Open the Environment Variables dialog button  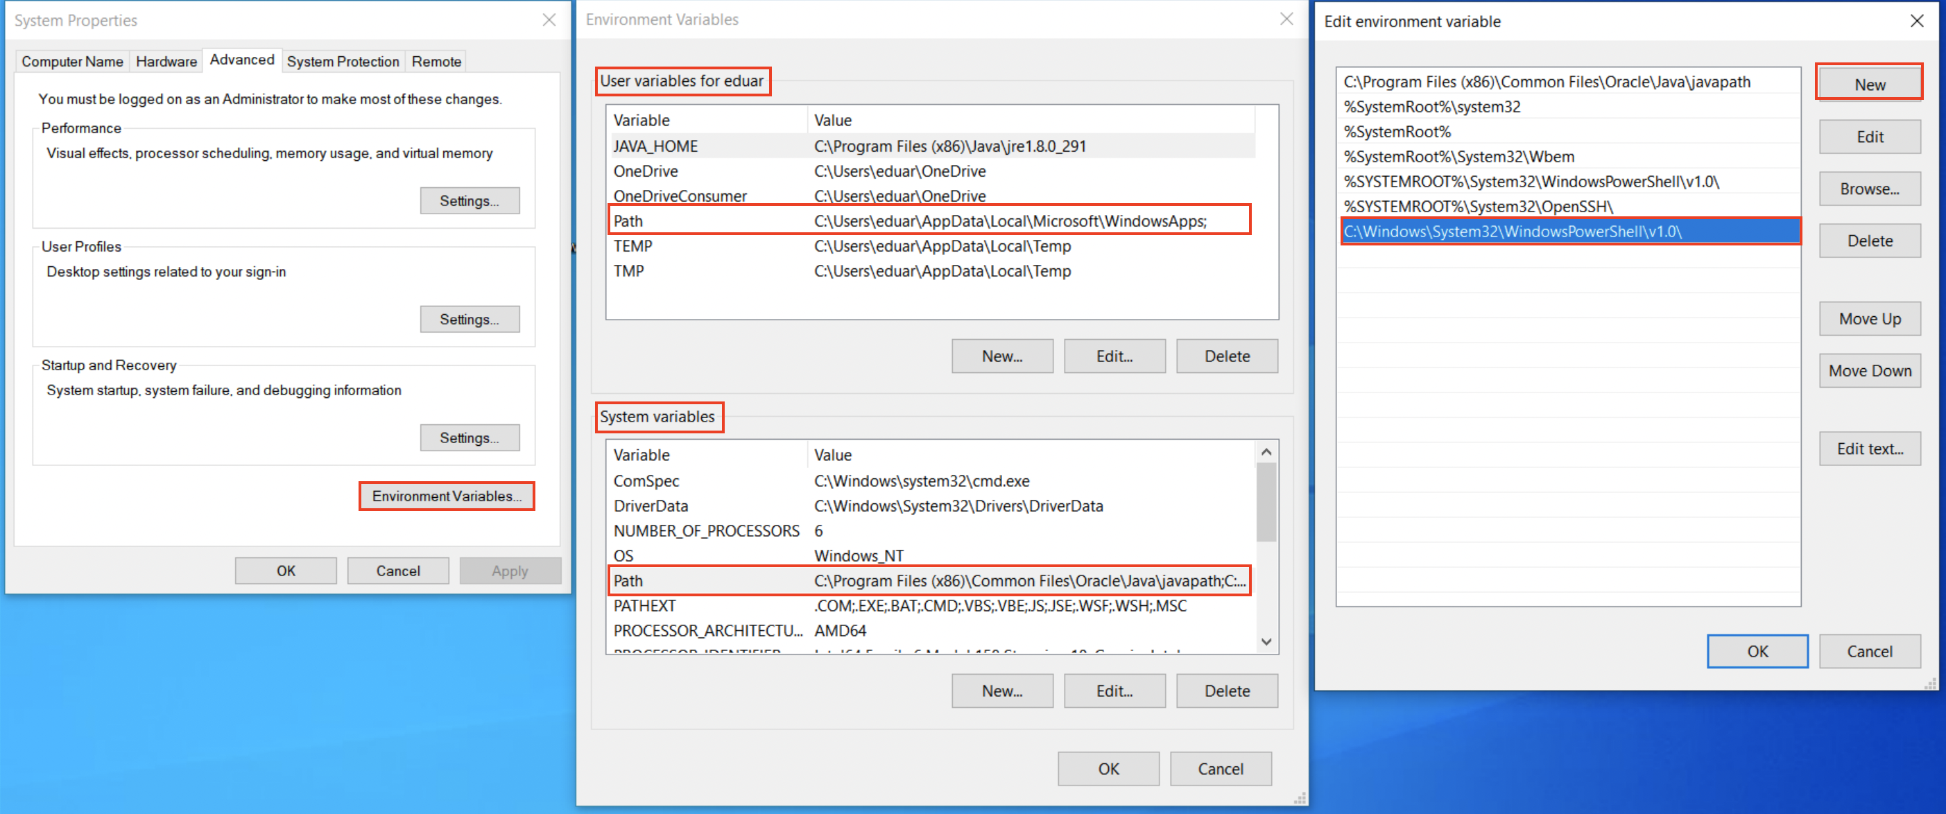coord(447,496)
